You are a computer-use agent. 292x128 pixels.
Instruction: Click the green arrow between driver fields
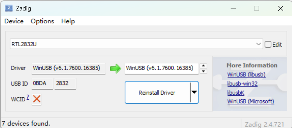click(x=115, y=69)
